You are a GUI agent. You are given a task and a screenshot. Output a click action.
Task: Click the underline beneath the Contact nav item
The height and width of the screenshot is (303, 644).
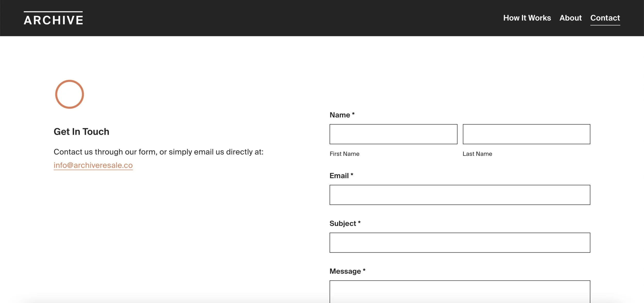[x=605, y=25]
